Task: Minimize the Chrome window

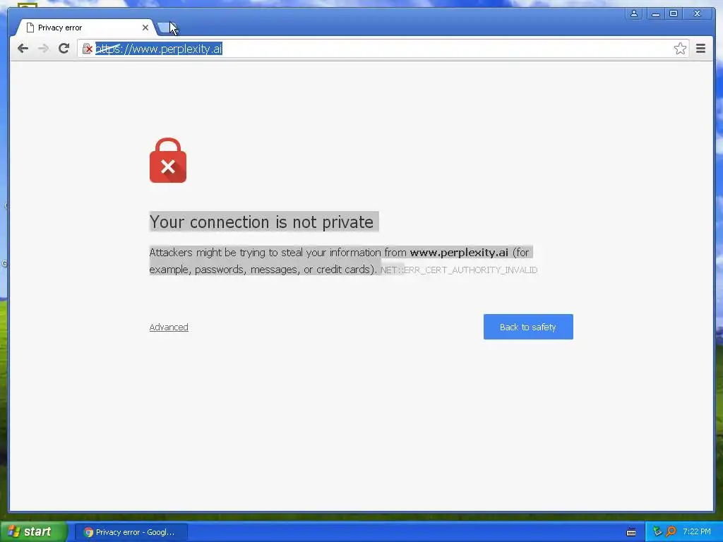Action: (655, 13)
